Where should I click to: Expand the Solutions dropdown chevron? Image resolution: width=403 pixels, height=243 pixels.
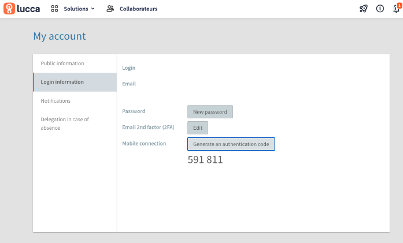click(93, 9)
